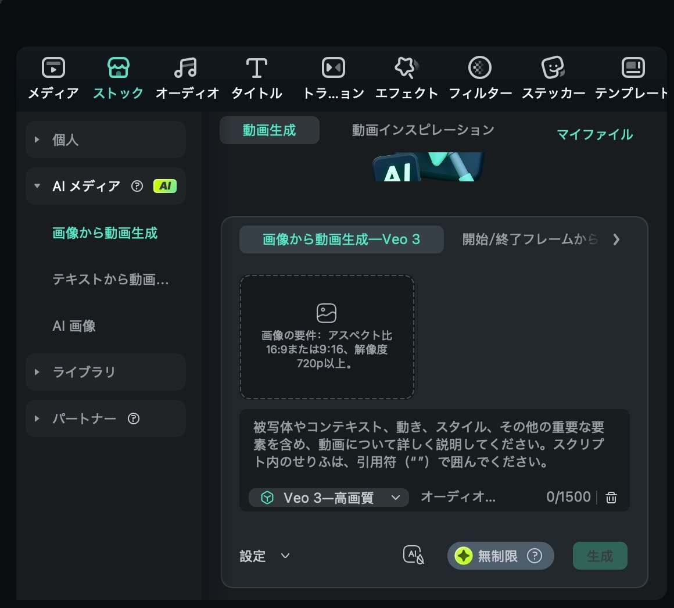Switch to the 動画インスピレーション tab
This screenshot has width=674, height=608.
(x=423, y=130)
